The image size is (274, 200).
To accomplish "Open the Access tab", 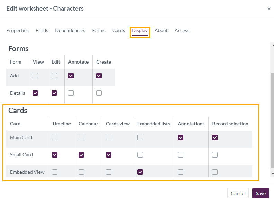I will 182,30.
